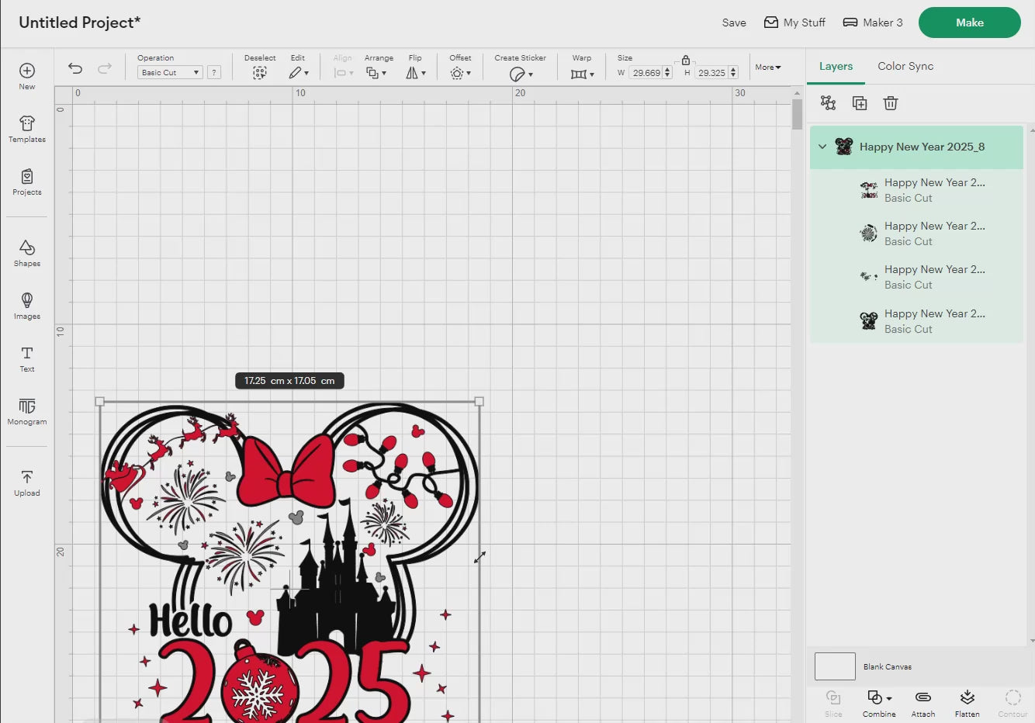Click the width stepper arrows

point(667,73)
